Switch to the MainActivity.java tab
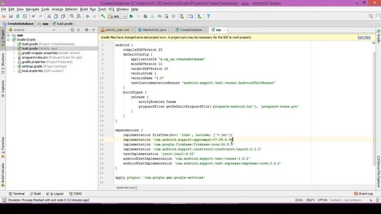This screenshot has height=214, width=381. coord(154,30)
